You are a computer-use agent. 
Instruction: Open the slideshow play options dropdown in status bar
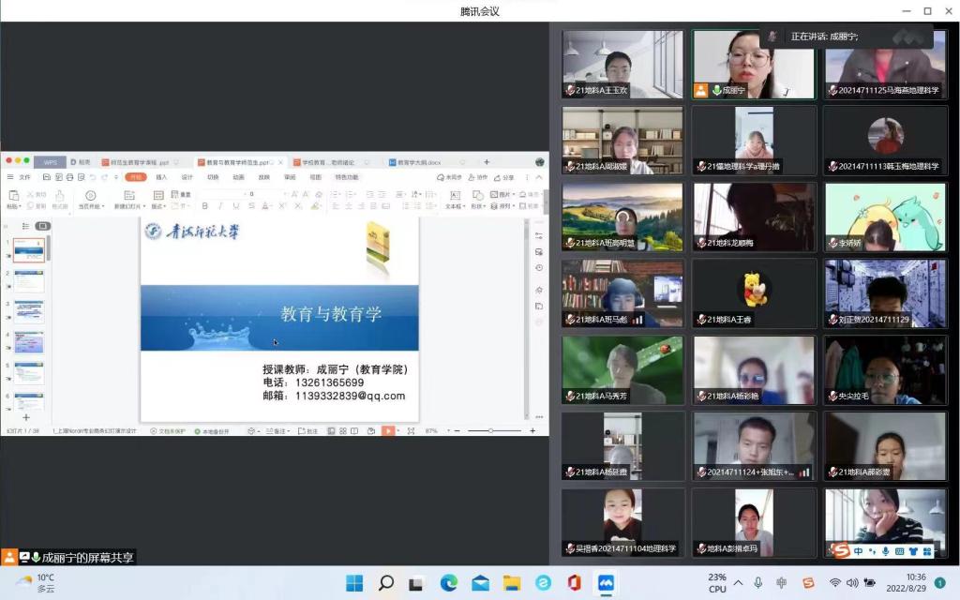tap(398, 431)
